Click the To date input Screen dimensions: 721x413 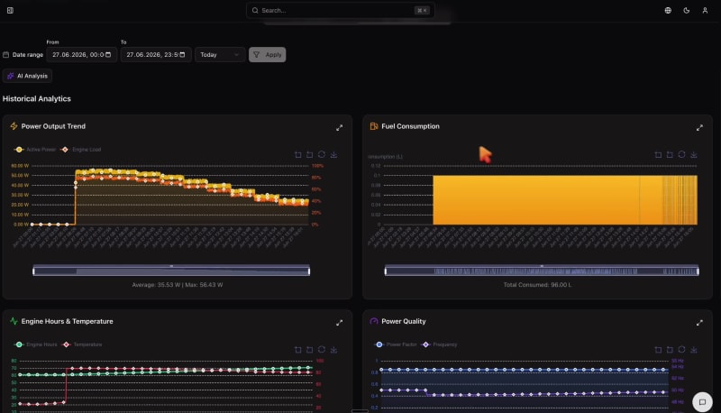[156, 55]
